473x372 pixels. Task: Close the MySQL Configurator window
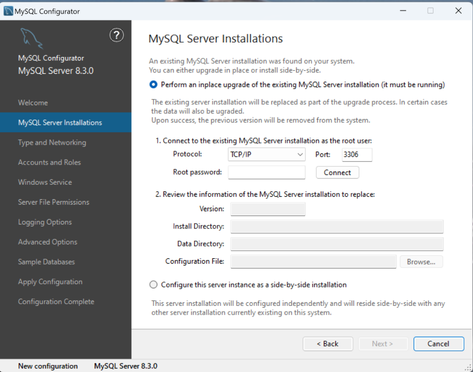pos(459,11)
